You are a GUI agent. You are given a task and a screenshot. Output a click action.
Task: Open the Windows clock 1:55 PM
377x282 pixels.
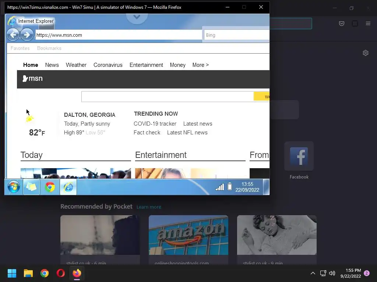pyautogui.click(x=350, y=273)
